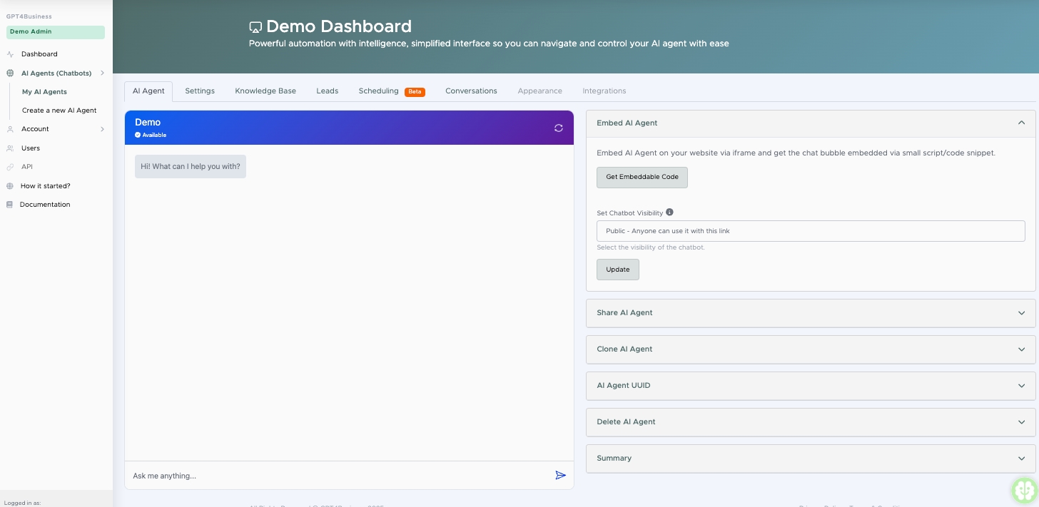This screenshot has height=507, width=1039.
Task: Switch to the Knowledge Base tab
Action: pyautogui.click(x=265, y=91)
